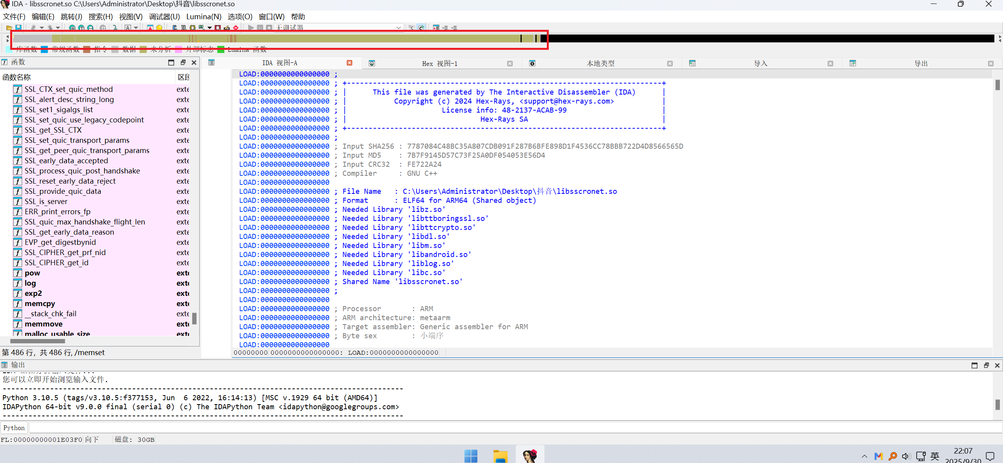This screenshot has height=463, width=1003.
Task: Click the save database floppy icon
Action: (x=18, y=28)
